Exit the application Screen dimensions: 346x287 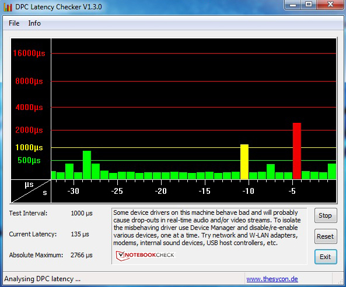pos(326,257)
